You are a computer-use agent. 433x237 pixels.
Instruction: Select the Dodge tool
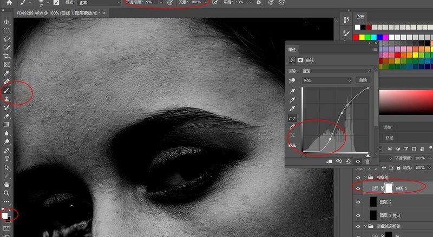click(x=6, y=141)
